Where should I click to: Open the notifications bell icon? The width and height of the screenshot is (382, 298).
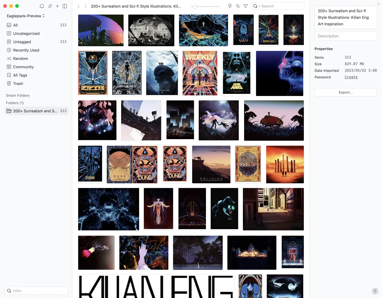42,6
